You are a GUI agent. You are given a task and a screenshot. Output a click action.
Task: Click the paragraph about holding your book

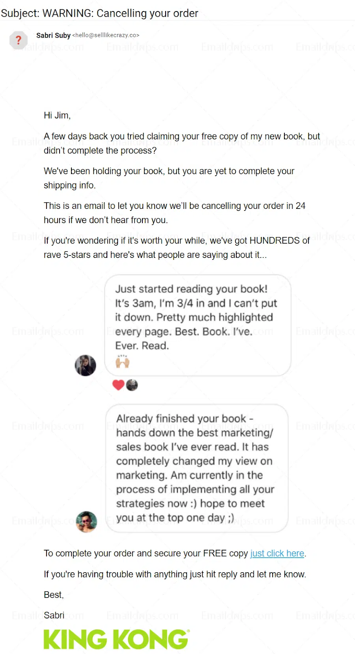[x=169, y=178]
